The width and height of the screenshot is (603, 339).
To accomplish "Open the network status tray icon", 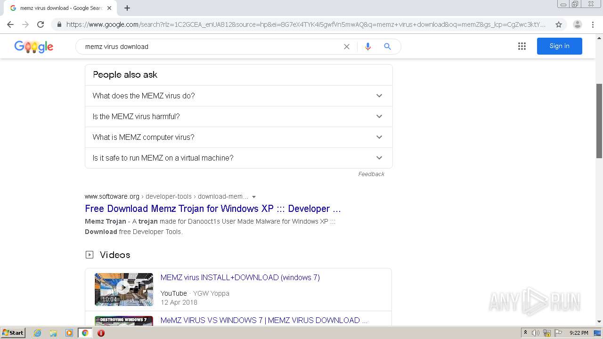I will 547,333.
